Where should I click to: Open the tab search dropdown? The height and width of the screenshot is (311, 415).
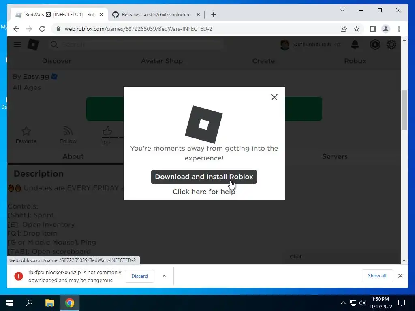(x=342, y=10)
